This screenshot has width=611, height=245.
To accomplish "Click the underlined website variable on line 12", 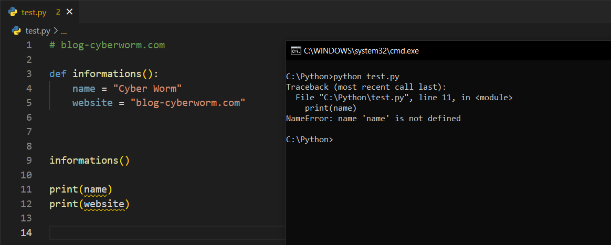I will (104, 204).
